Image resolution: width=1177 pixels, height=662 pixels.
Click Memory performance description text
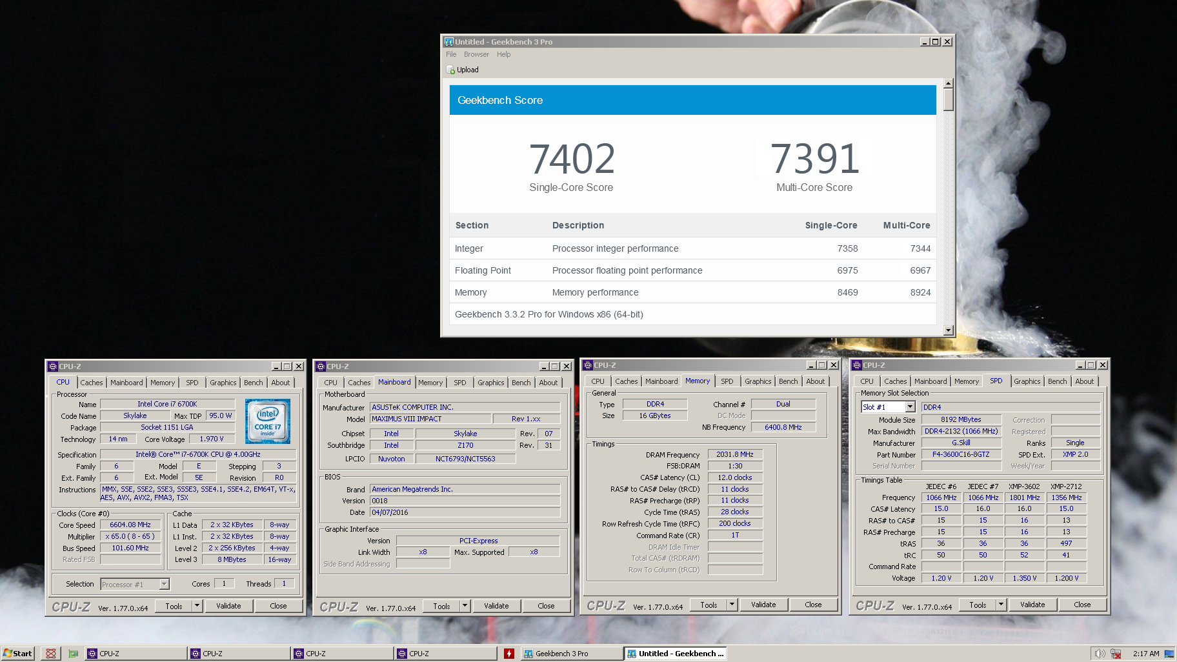tap(595, 292)
